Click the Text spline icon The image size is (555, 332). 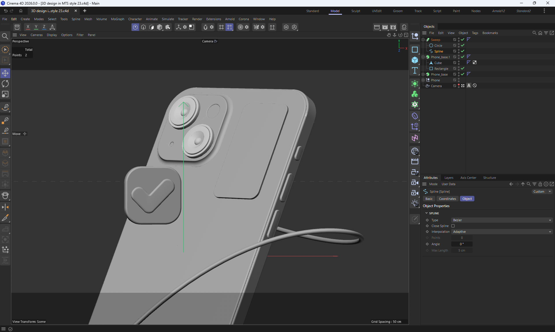point(415,70)
